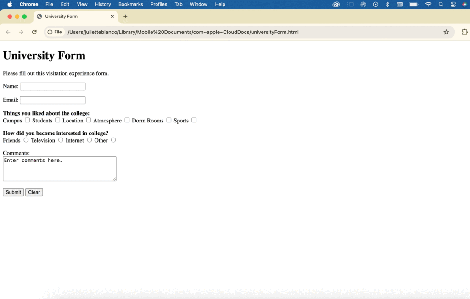
Task: Click the Bluetooth menu bar icon
Action: click(387, 4)
